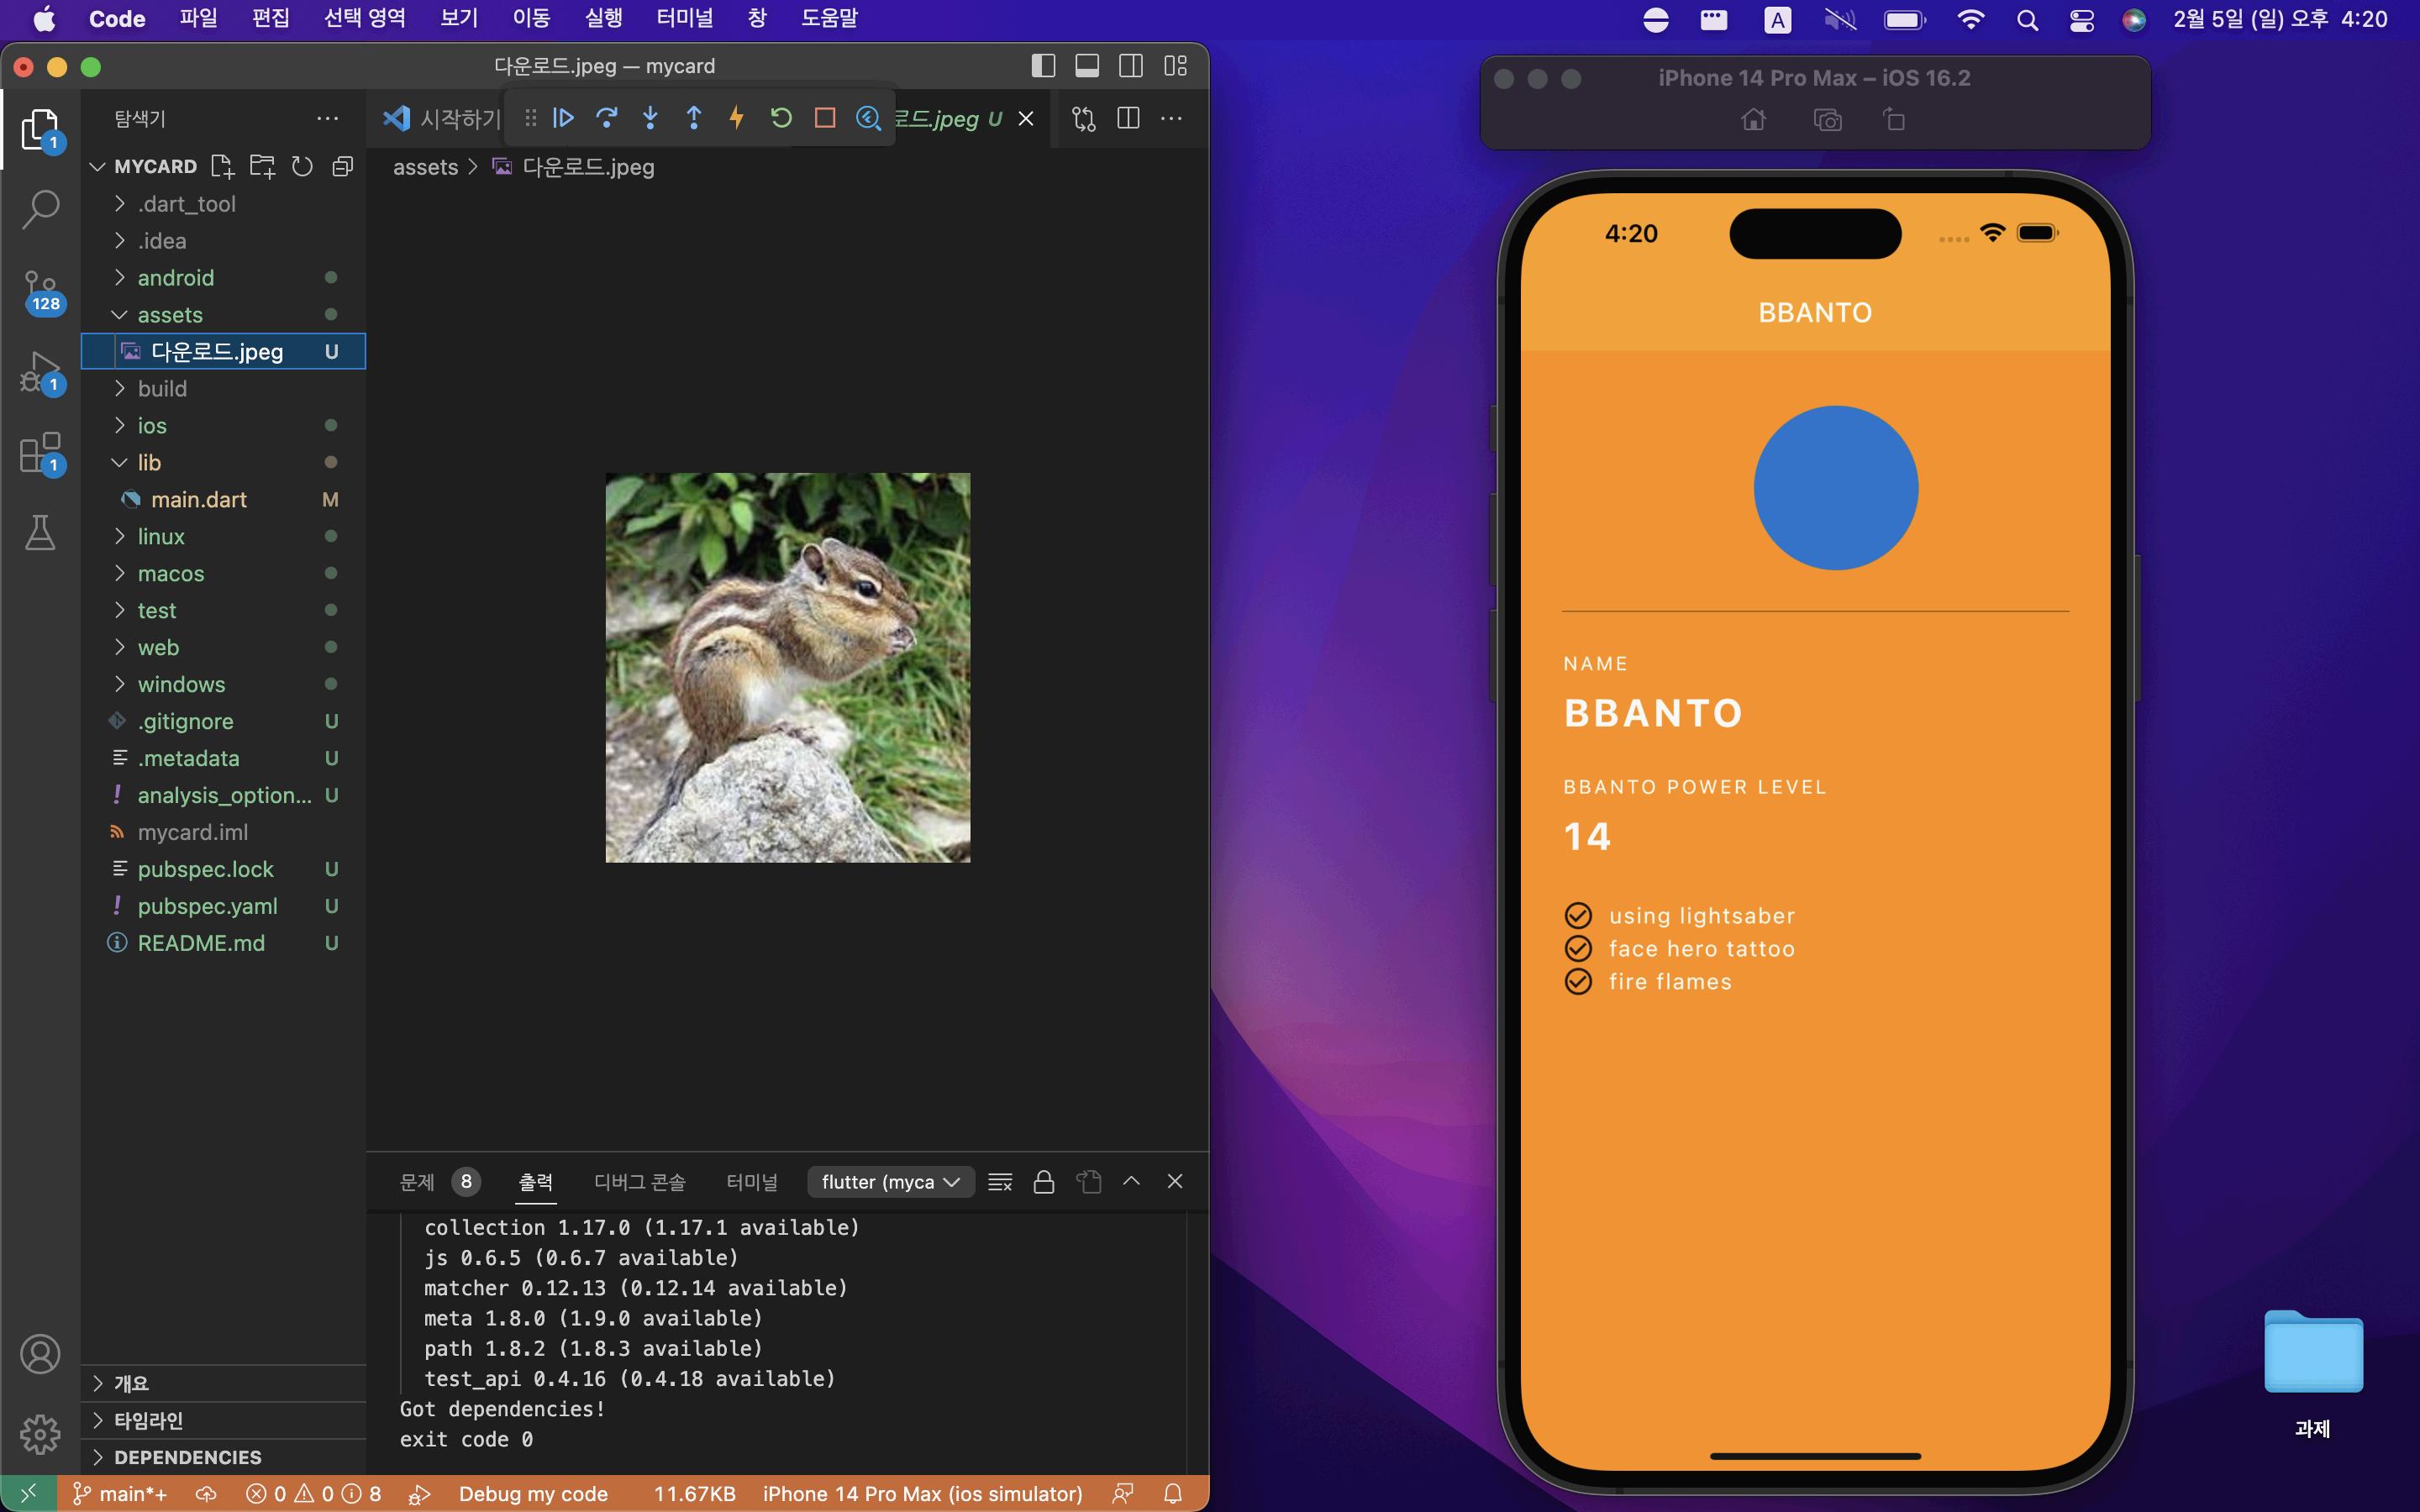Customize the layout icon
Viewport: 2420px width, 1512px height.
pos(1175,66)
